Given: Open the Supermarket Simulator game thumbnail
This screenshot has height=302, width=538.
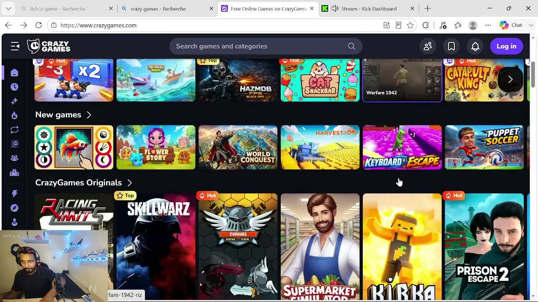Looking at the screenshot, I should pyautogui.click(x=320, y=247).
